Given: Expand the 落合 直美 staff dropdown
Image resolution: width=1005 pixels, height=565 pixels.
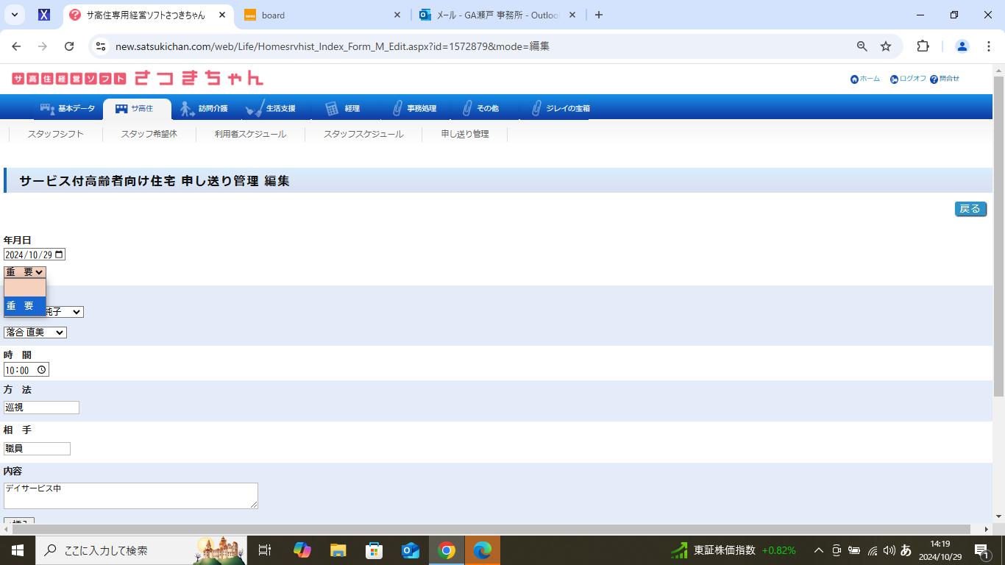Looking at the screenshot, I should [35, 333].
